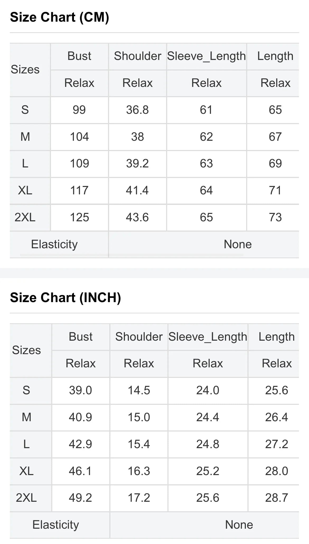Image resolution: width=309 pixels, height=544 pixels.
Task: Select shoulder value 39.2 for size L
Action: [x=137, y=163]
